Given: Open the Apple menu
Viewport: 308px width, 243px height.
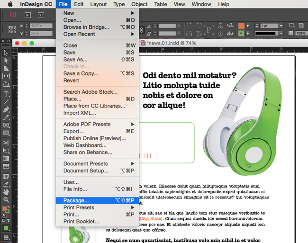Looking at the screenshot, I should point(10,4).
